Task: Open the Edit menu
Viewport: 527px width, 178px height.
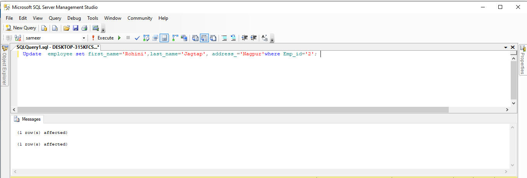Action: click(23, 18)
